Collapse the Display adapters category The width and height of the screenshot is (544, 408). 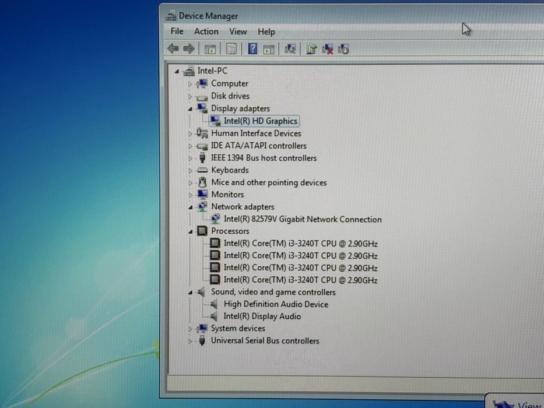pyautogui.click(x=190, y=109)
